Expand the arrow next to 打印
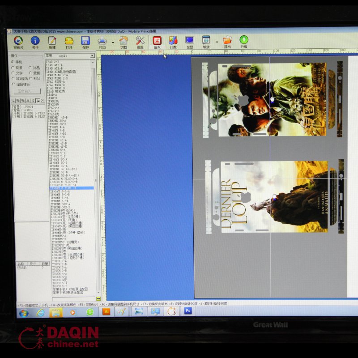Screen dimensions: 358x358 pos(113,43)
